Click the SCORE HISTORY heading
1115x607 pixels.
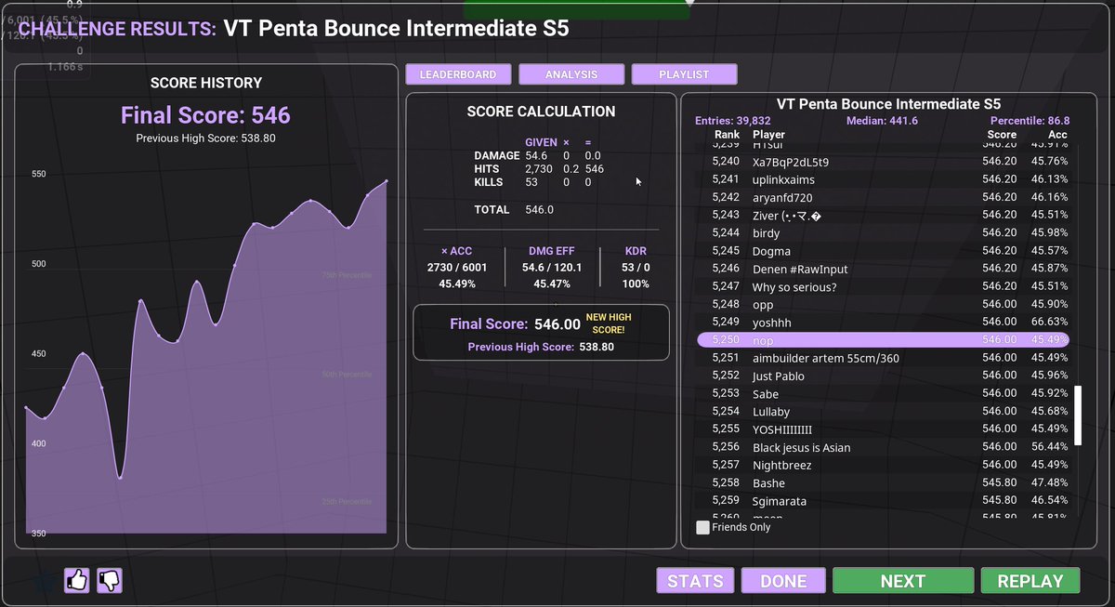click(206, 83)
